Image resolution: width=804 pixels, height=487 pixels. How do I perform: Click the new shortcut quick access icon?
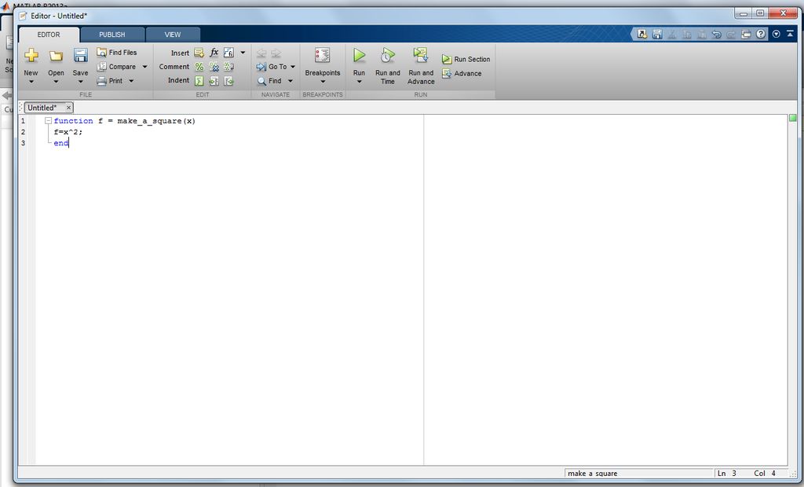tap(642, 35)
